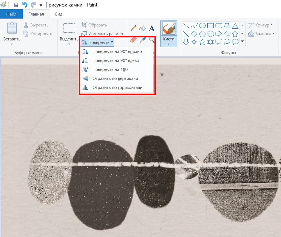Open the Файл menu
This screenshot has width=281, height=237.
click(11, 14)
